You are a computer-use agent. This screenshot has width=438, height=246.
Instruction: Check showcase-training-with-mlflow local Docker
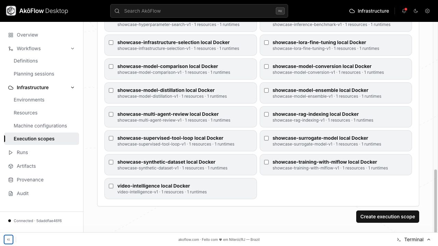pos(266,162)
